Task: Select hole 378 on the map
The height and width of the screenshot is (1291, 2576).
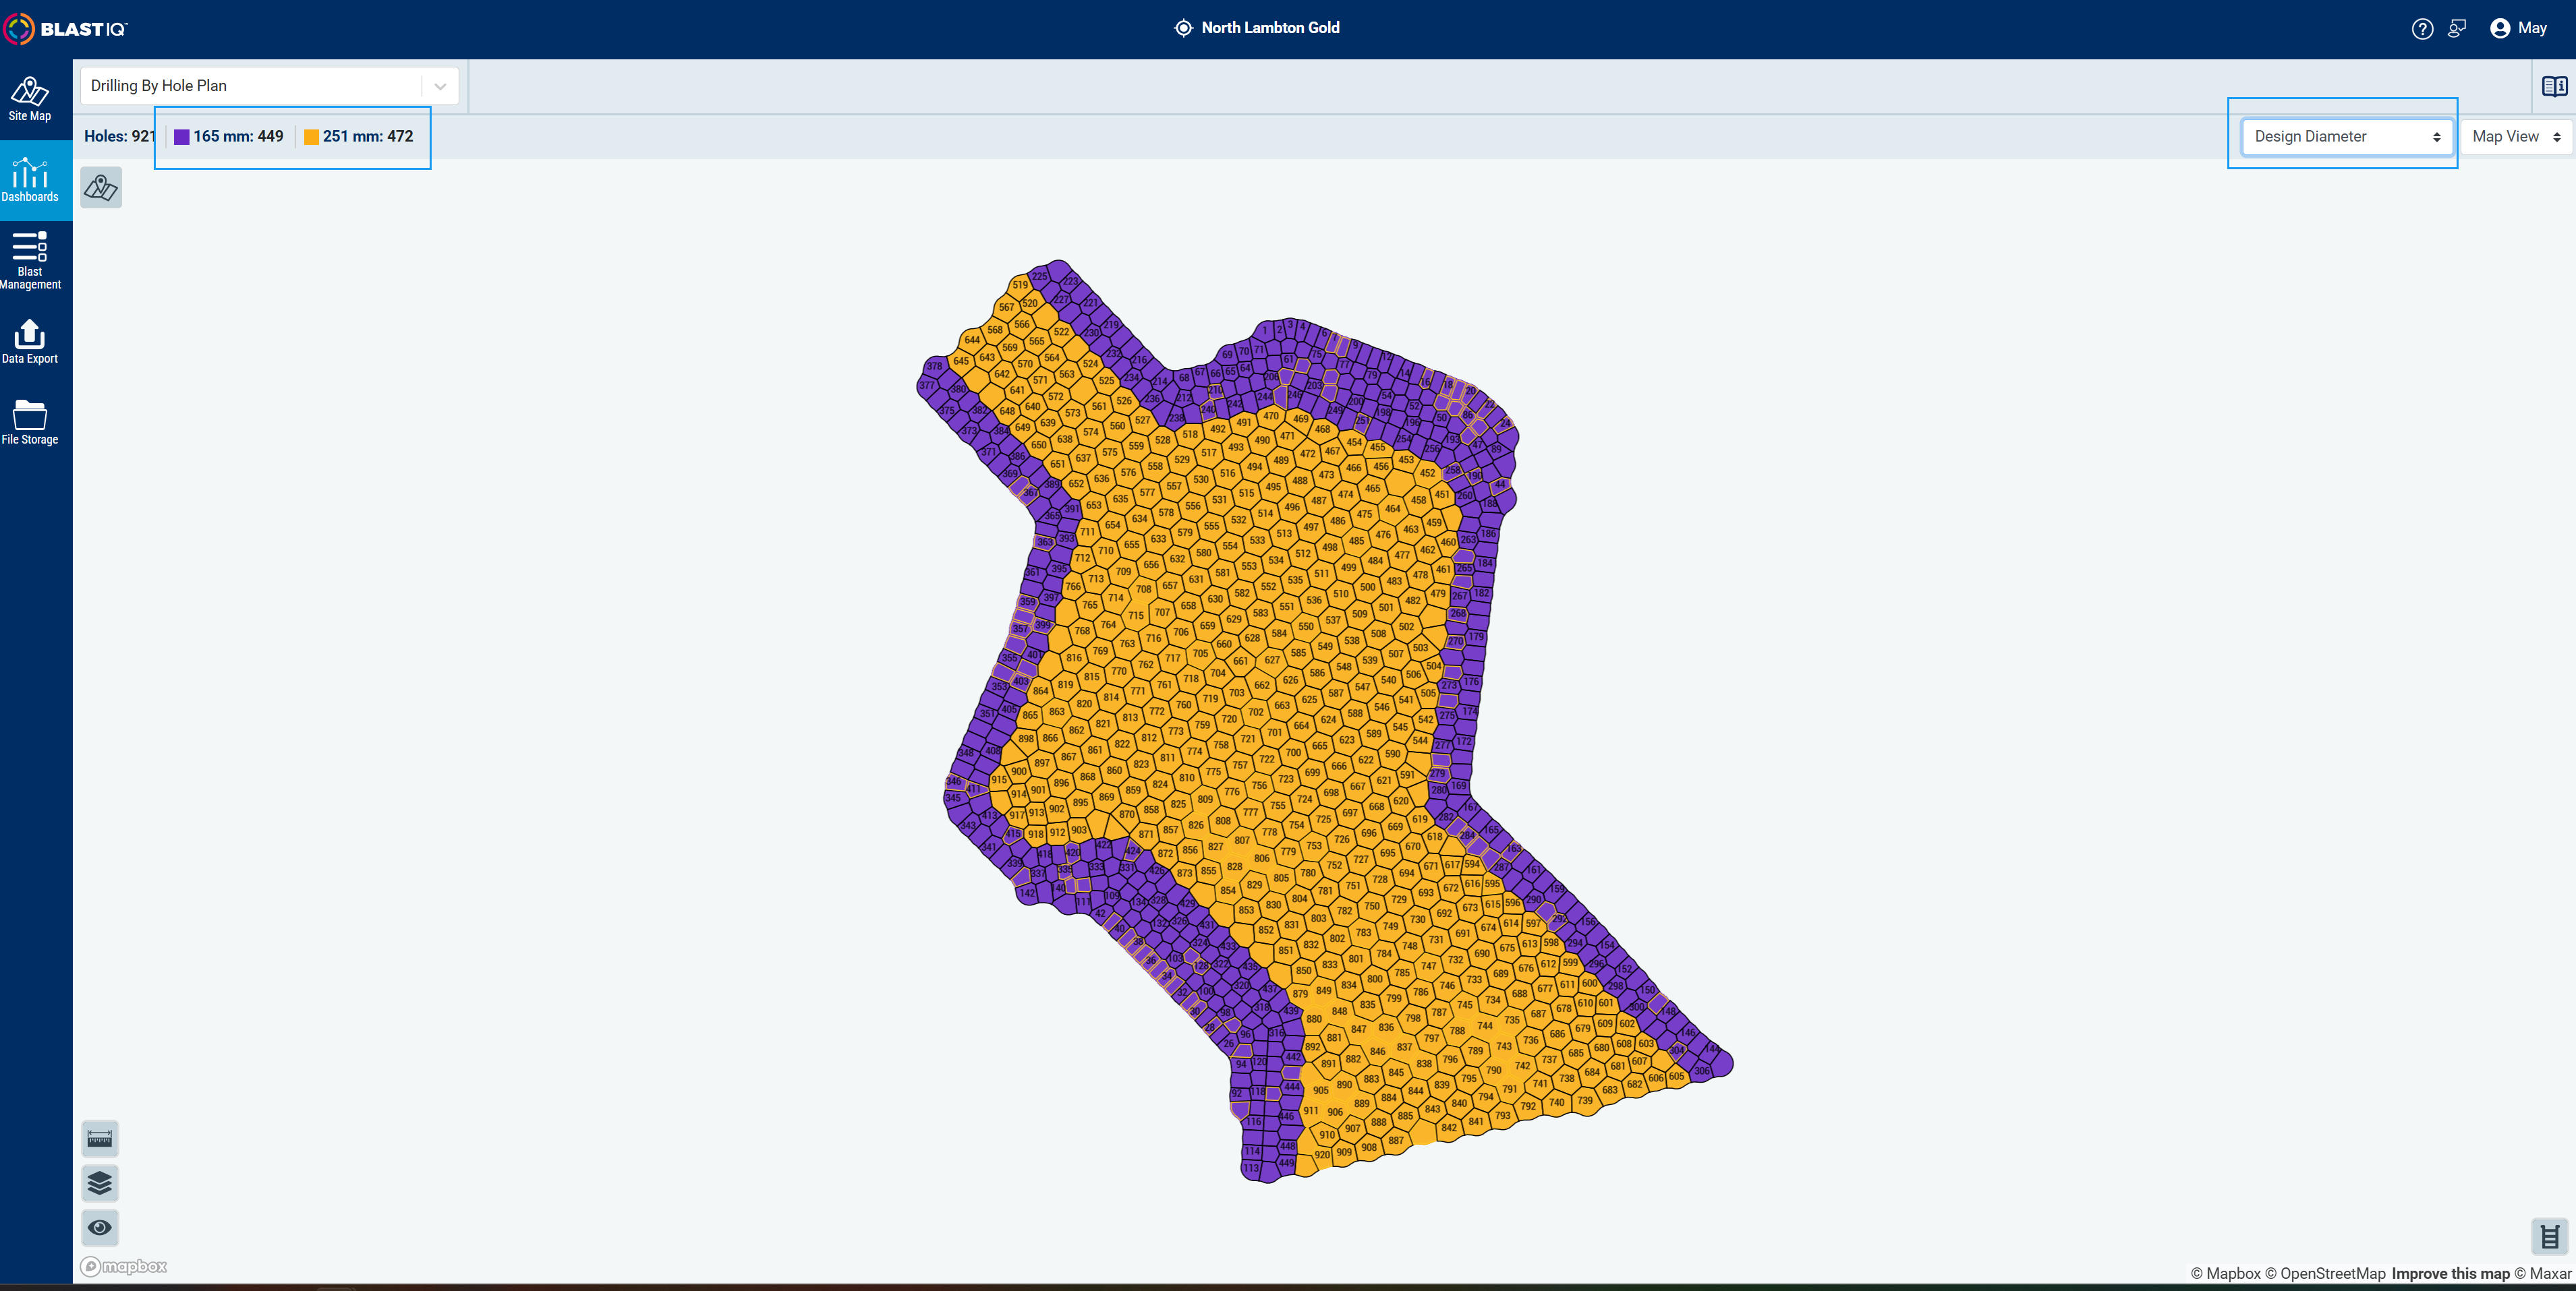Action: pos(934,365)
